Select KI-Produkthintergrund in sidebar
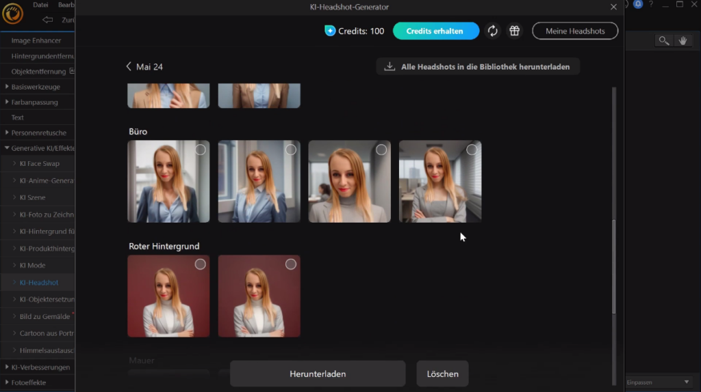 [x=47, y=248]
